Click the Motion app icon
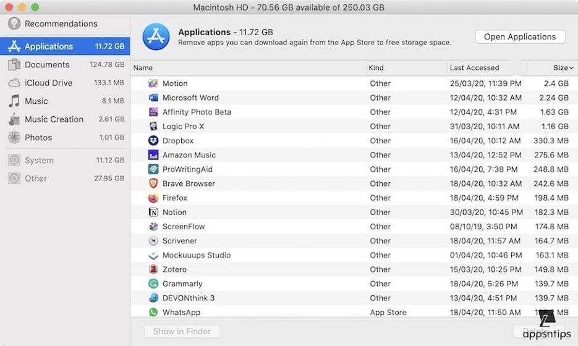Screen dimensions: 578x346 [x=153, y=83]
